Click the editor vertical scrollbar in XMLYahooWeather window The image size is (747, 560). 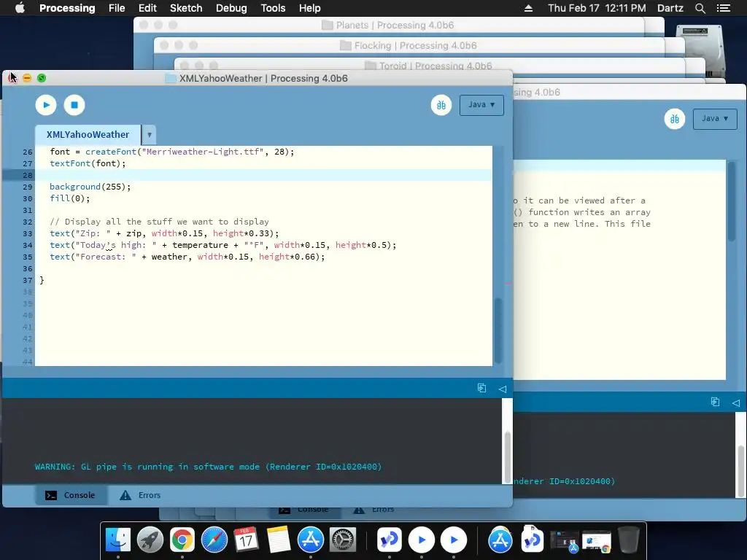coord(498,330)
